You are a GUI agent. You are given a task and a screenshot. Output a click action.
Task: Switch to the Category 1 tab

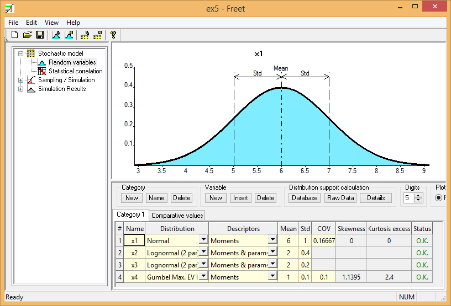130,214
